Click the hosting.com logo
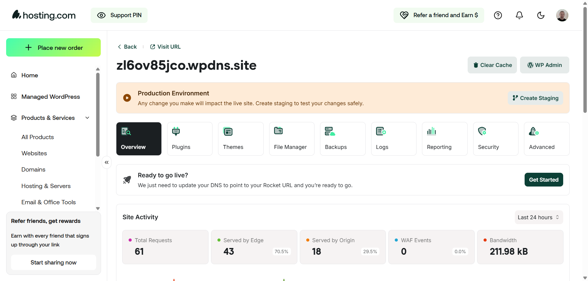Image resolution: width=588 pixels, height=281 pixels. point(44,15)
